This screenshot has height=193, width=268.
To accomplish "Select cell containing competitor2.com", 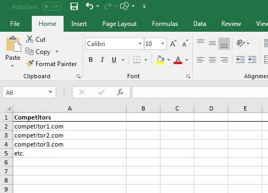I will coord(70,135).
